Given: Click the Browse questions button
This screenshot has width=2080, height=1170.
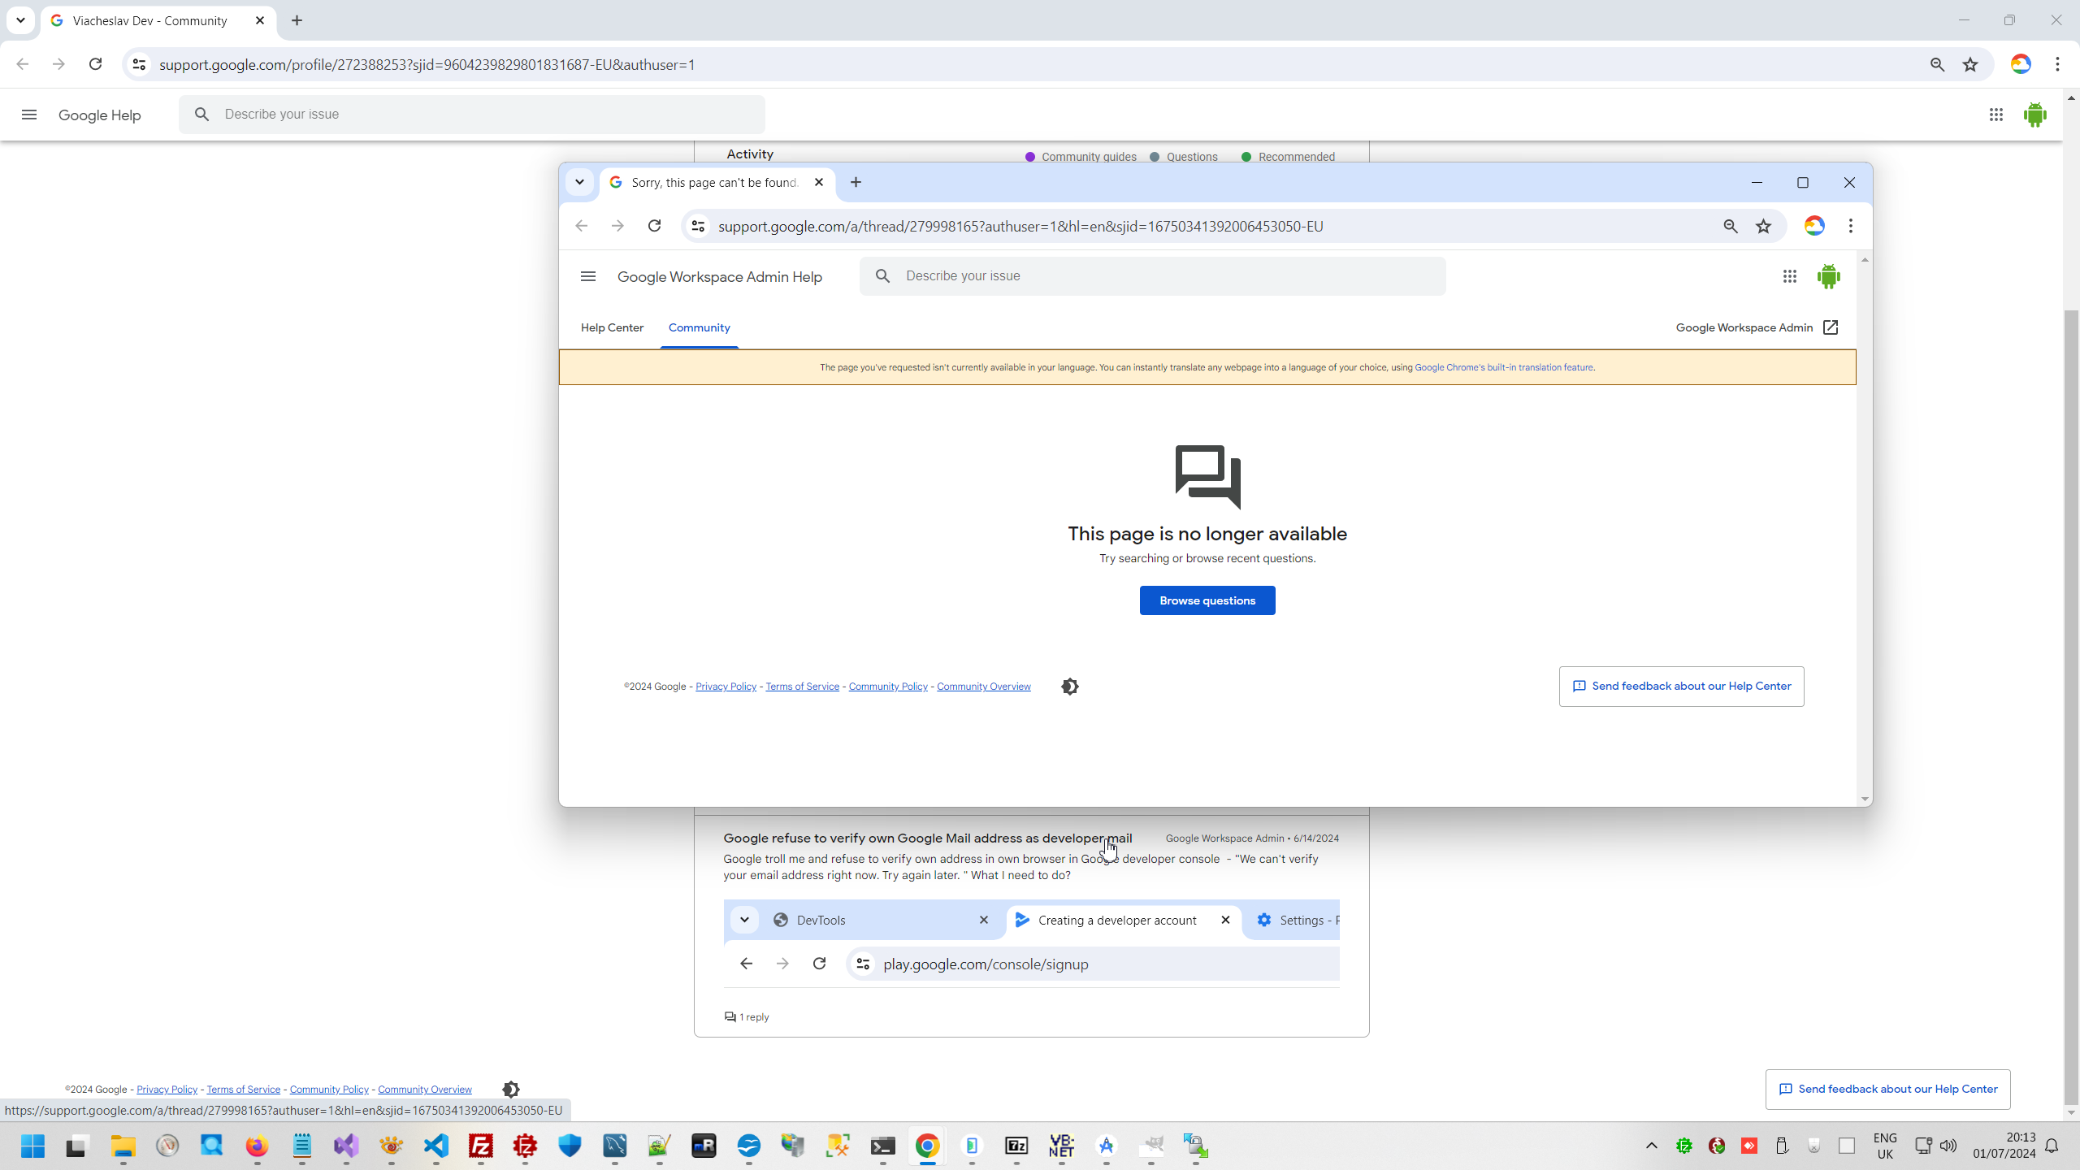Looking at the screenshot, I should 1207,600.
